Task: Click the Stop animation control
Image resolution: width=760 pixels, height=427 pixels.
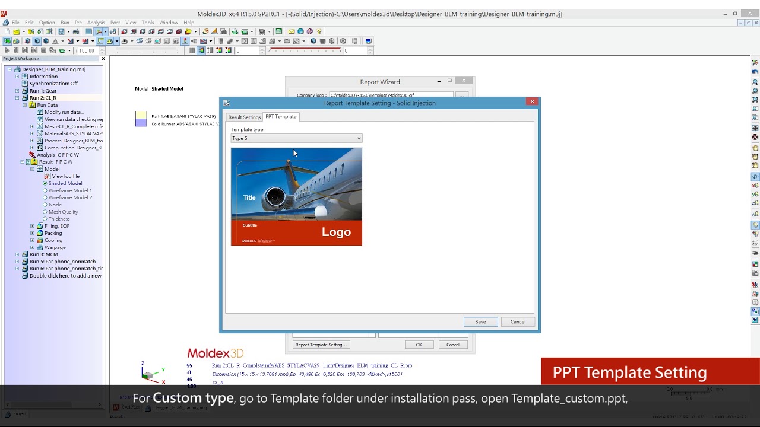Action: (43, 50)
